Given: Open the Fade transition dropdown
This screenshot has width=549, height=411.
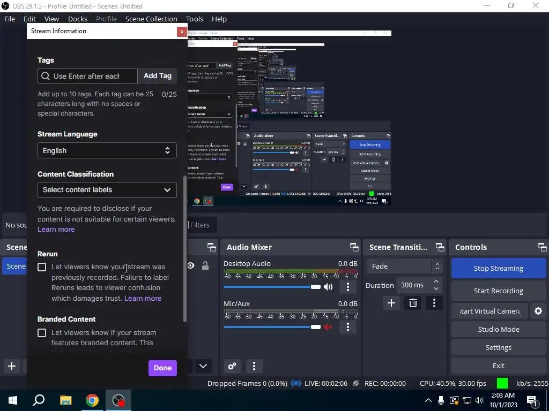Looking at the screenshot, I should 404,267.
